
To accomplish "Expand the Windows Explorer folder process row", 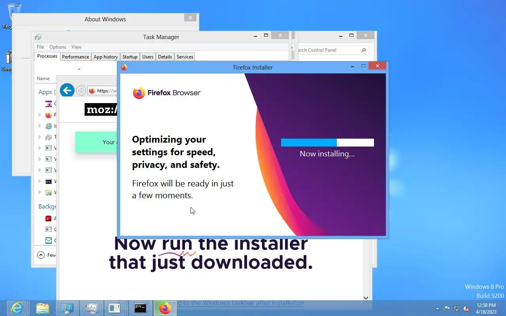I will tap(40, 192).
